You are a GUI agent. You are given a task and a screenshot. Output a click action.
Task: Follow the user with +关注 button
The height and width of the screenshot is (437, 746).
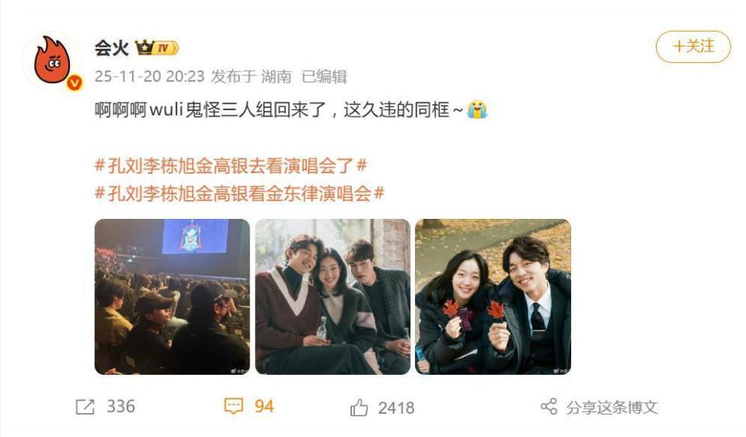[x=693, y=47]
